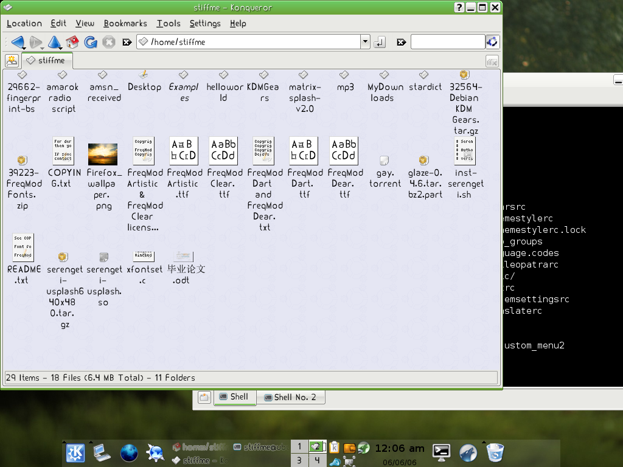Select the FreqMod Clear.ttf font file

[224, 168]
